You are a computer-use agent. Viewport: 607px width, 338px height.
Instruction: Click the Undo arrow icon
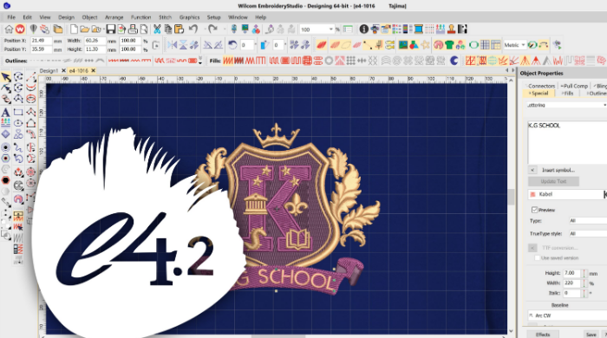[193, 29]
